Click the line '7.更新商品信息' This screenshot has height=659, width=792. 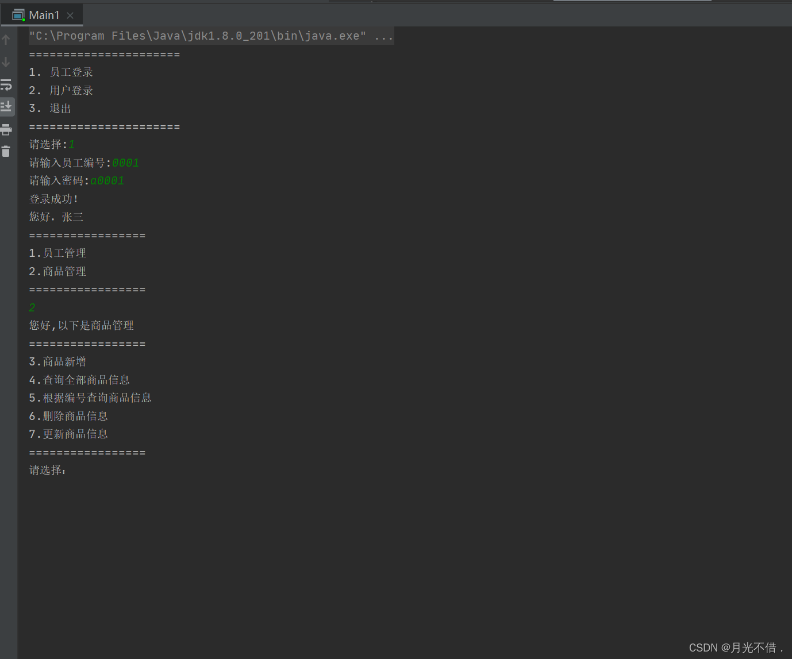[x=68, y=434]
